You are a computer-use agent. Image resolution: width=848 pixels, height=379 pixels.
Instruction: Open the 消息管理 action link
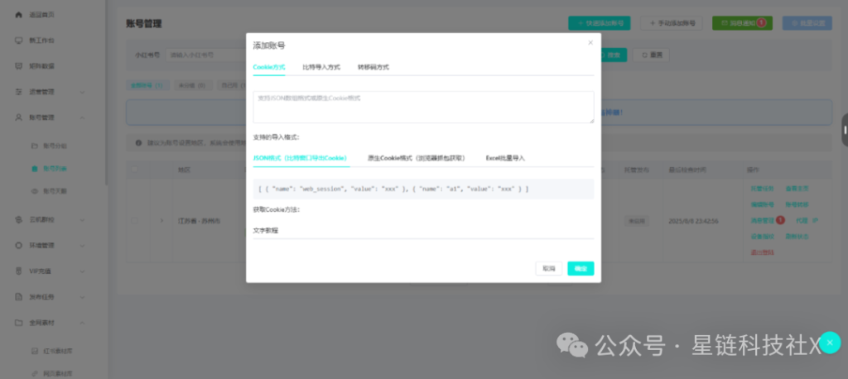coord(762,221)
